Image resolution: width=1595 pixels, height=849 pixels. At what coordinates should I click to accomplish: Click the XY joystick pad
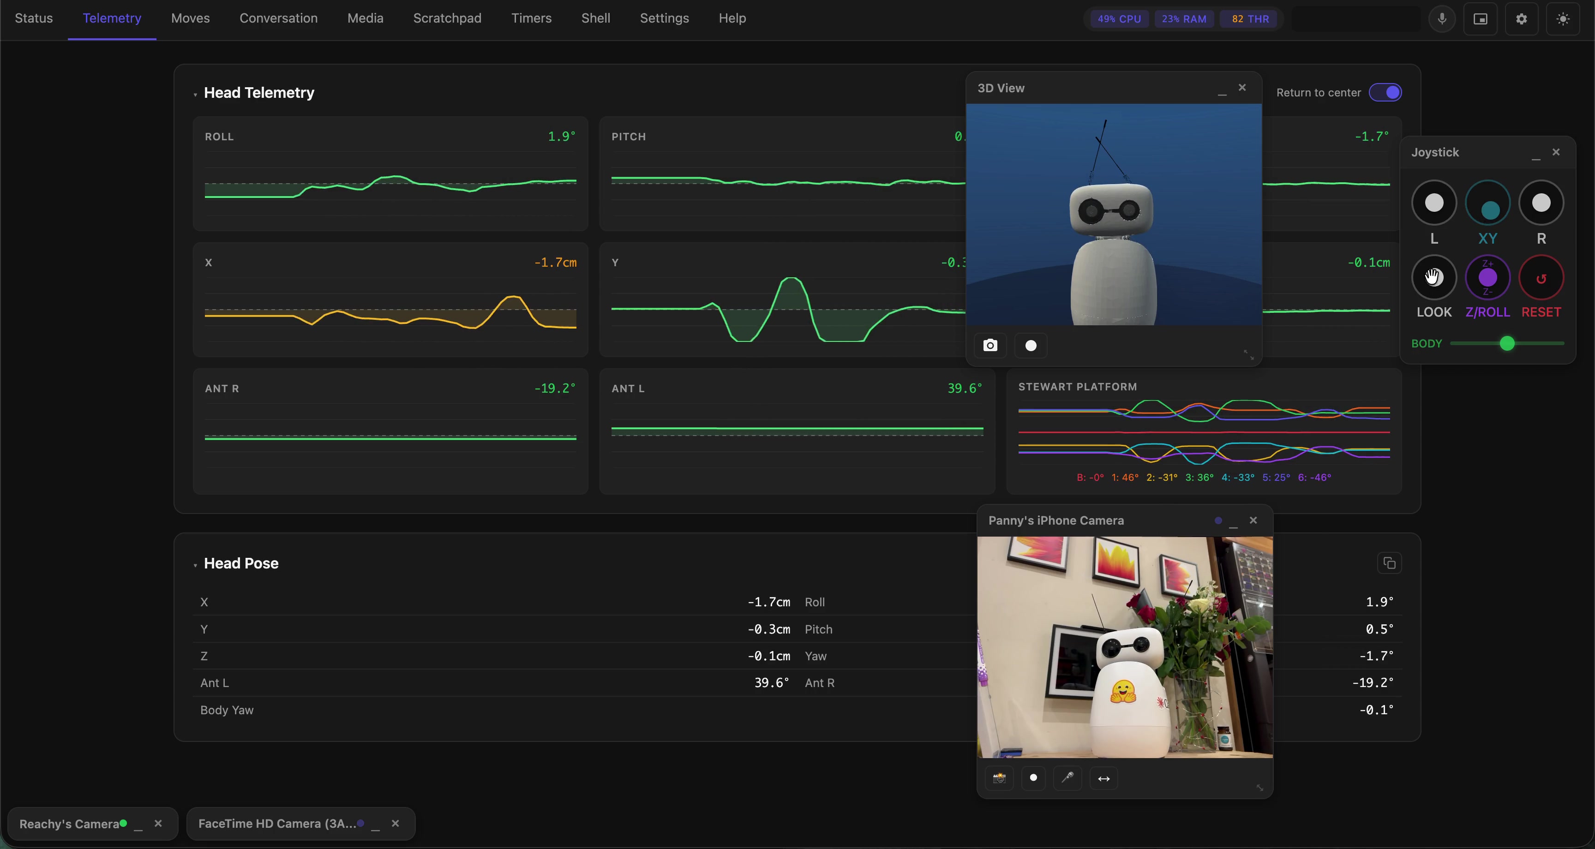[1487, 203]
